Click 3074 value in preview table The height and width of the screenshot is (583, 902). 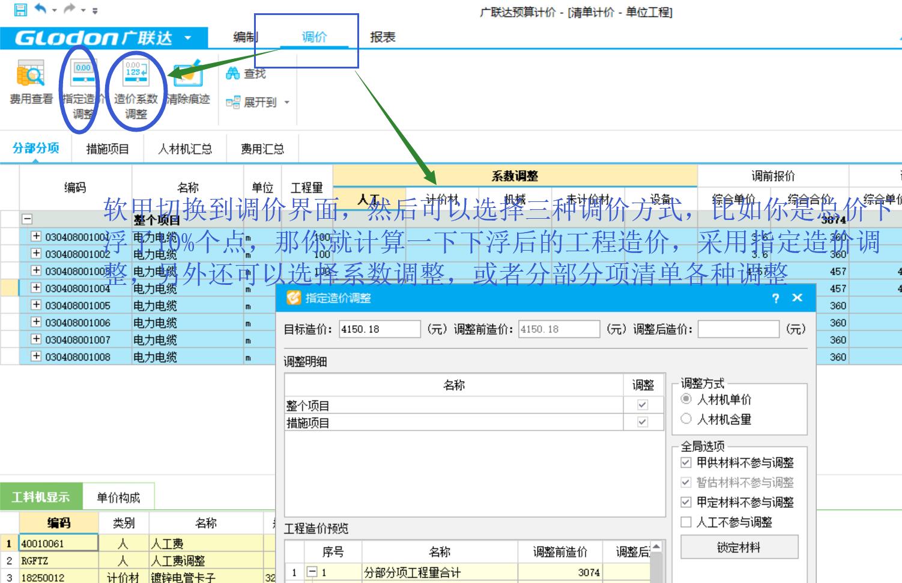589,573
